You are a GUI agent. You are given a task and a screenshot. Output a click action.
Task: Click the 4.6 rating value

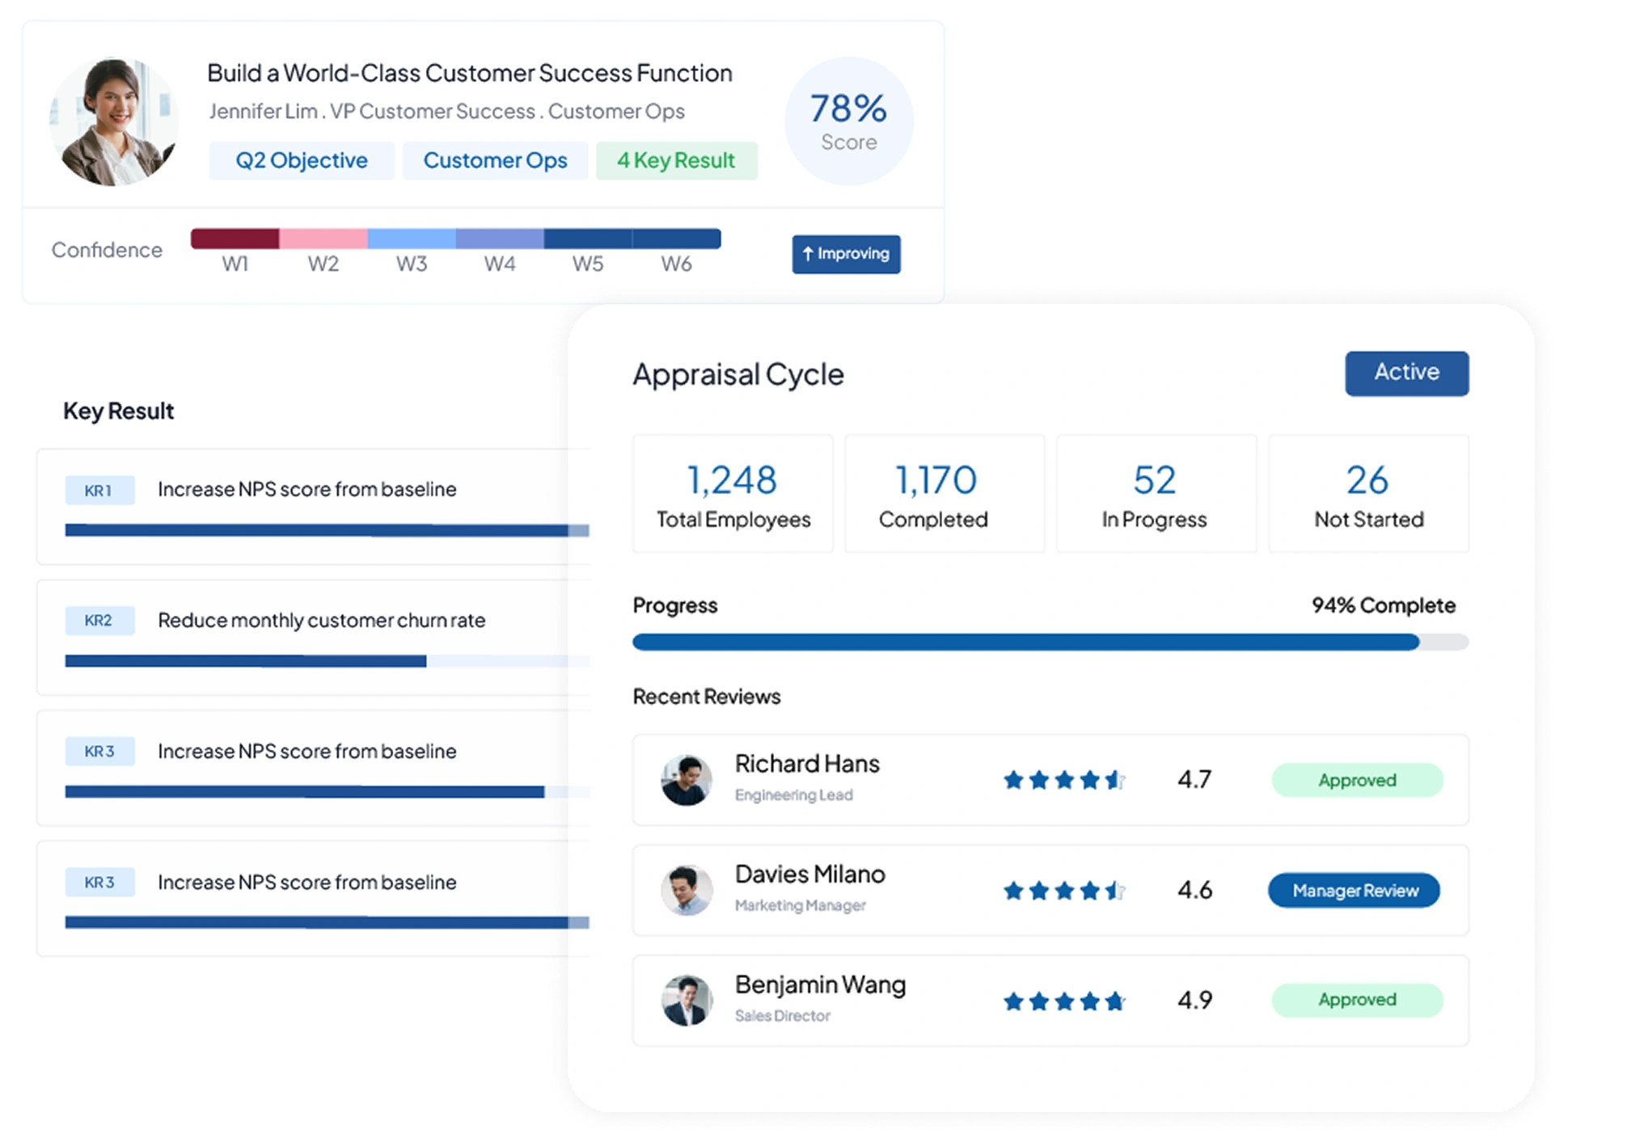point(1194,891)
